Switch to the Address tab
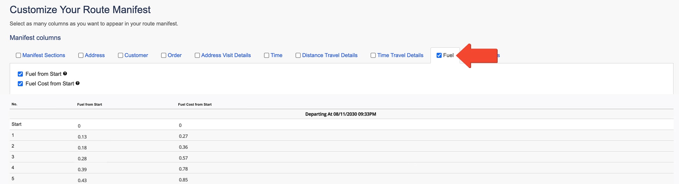Image resolution: width=679 pixels, height=184 pixels. coord(95,55)
